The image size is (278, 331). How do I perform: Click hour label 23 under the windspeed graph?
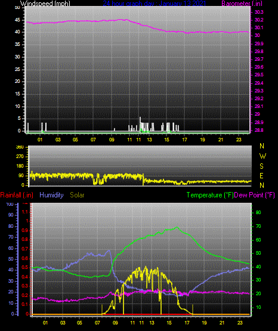point(239,140)
